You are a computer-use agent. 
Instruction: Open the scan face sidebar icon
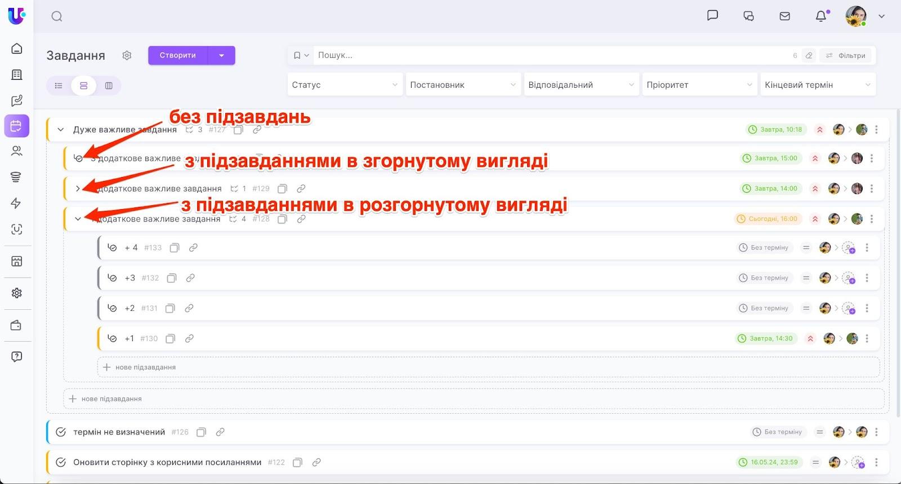coord(17,229)
